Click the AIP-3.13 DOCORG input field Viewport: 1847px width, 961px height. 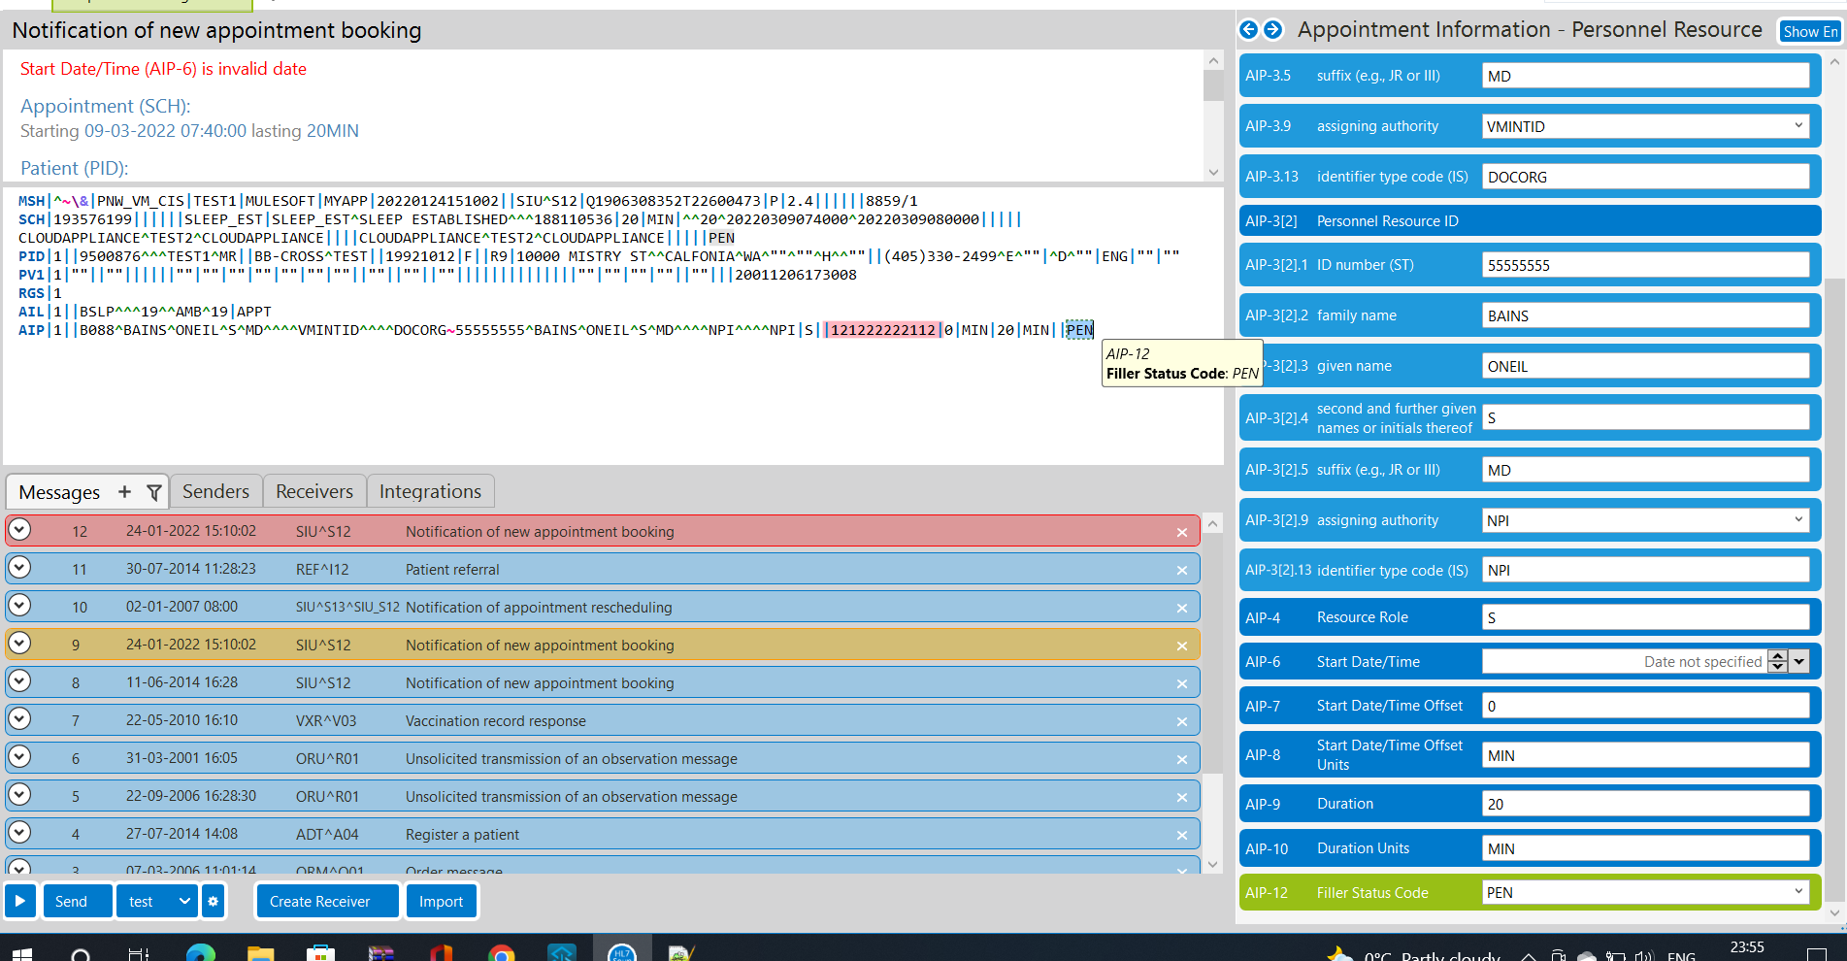pyautogui.click(x=1645, y=177)
